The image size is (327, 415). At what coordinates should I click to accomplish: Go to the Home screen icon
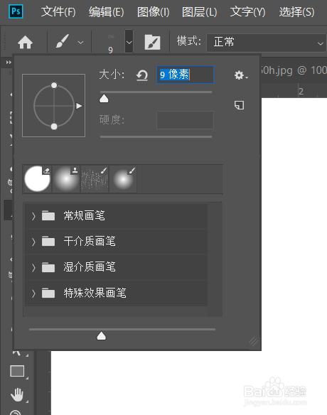(x=25, y=43)
